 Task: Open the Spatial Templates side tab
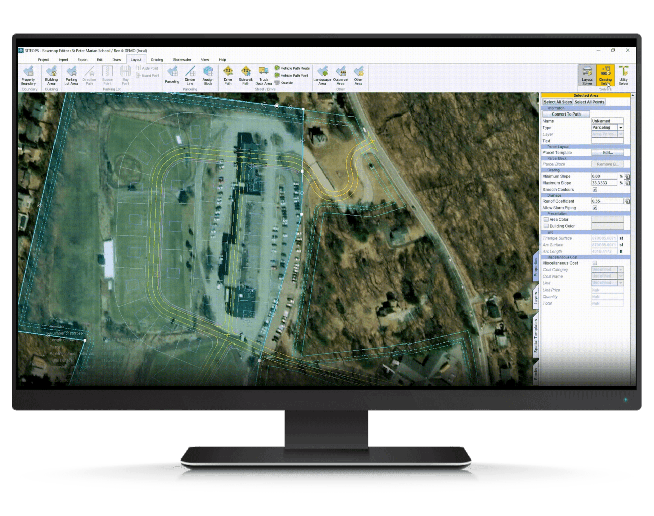tap(536, 335)
